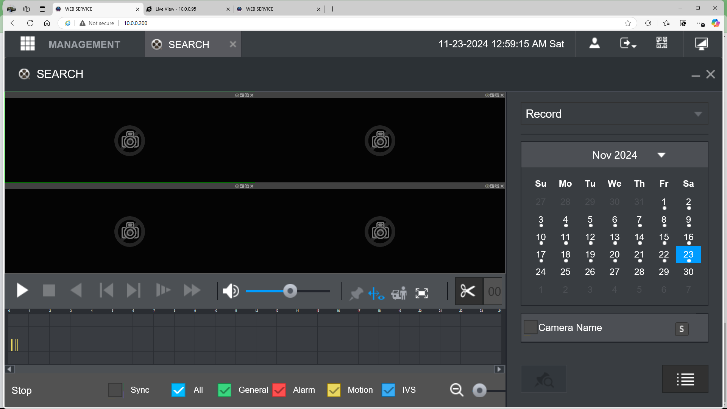The image size is (727, 409).
Task: Mute the audio speaker icon
Action: click(x=231, y=291)
